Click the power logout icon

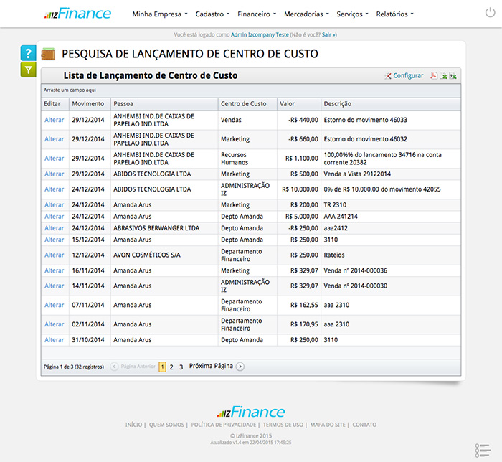[x=490, y=14]
